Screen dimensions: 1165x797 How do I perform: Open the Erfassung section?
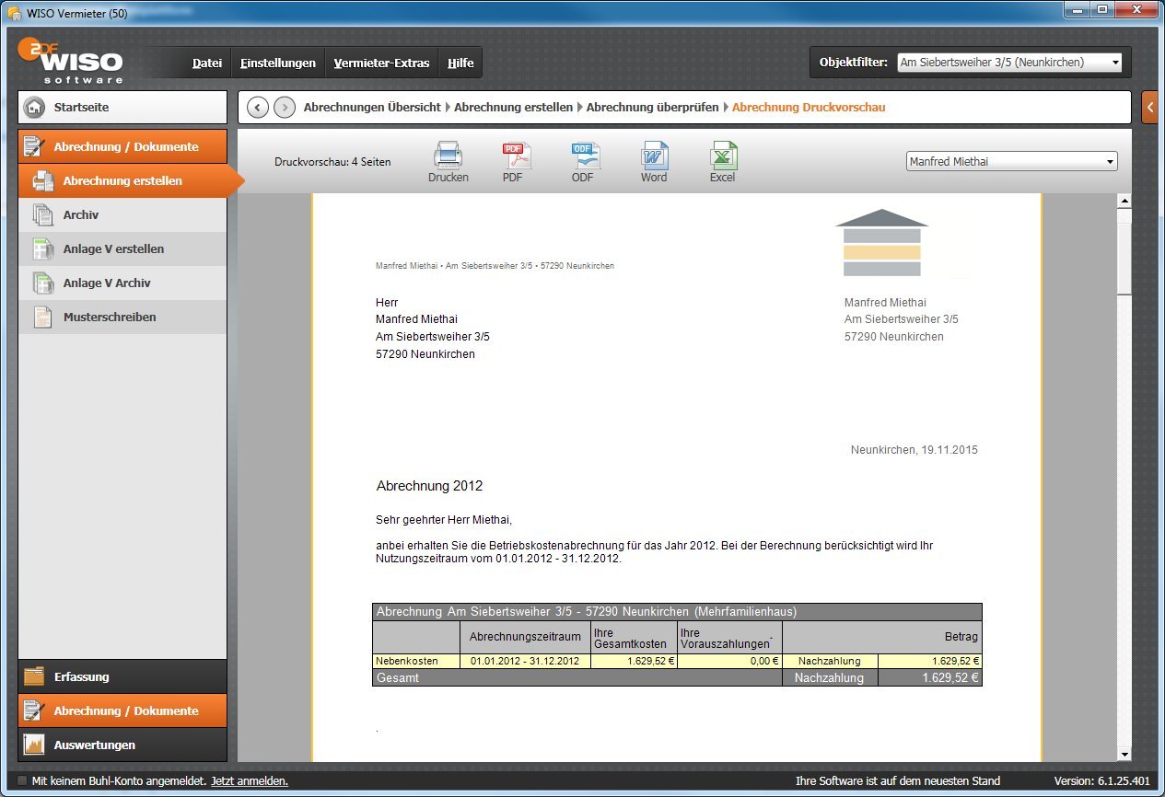[122, 676]
